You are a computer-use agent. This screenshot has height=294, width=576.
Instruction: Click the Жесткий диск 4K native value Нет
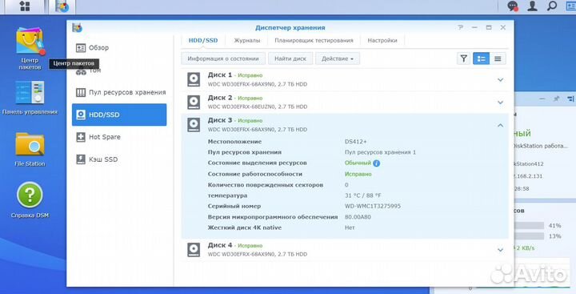pos(350,228)
